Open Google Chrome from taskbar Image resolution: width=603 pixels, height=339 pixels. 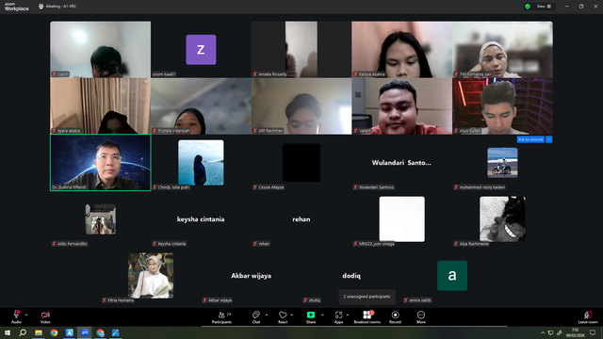pos(54,332)
